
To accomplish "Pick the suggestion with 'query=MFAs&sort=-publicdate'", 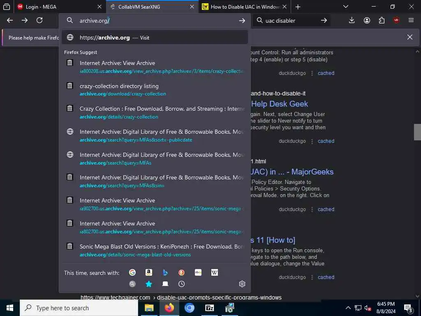I will (155, 136).
